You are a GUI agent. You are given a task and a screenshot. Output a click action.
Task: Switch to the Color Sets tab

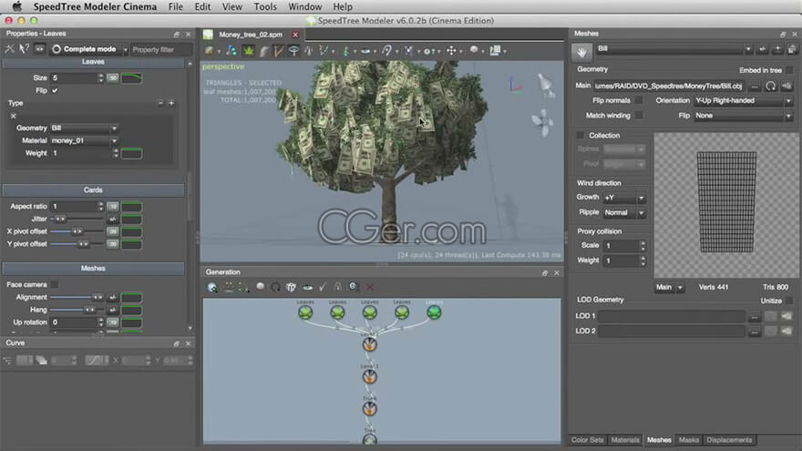coord(587,440)
